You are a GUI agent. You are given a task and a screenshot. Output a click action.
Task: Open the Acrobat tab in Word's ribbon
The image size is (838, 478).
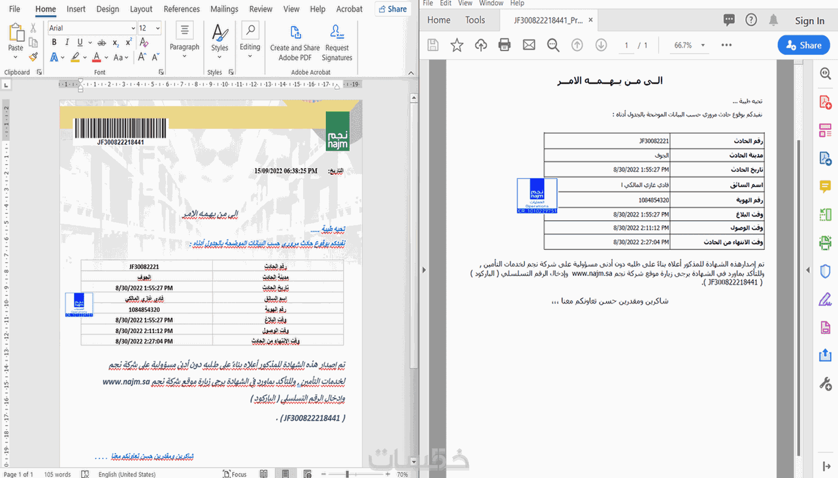(349, 9)
